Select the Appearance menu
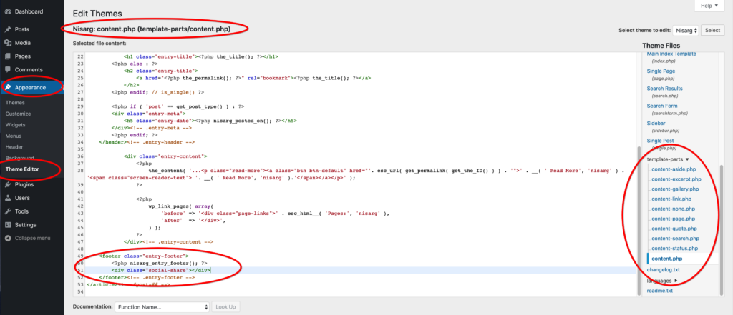The image size is (733, 315). point(31,87)
